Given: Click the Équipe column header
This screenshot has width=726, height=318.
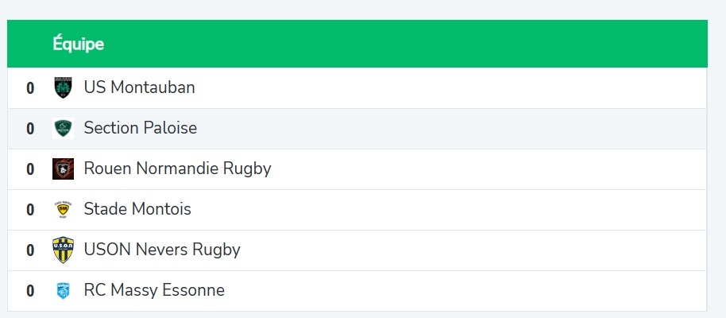Looking at the screenshot, I should (x=79, y=44).
